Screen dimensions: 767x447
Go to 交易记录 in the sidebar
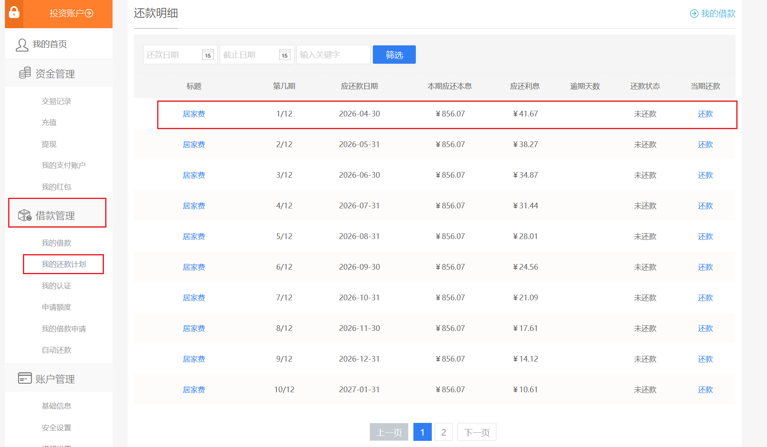point(56,101)
